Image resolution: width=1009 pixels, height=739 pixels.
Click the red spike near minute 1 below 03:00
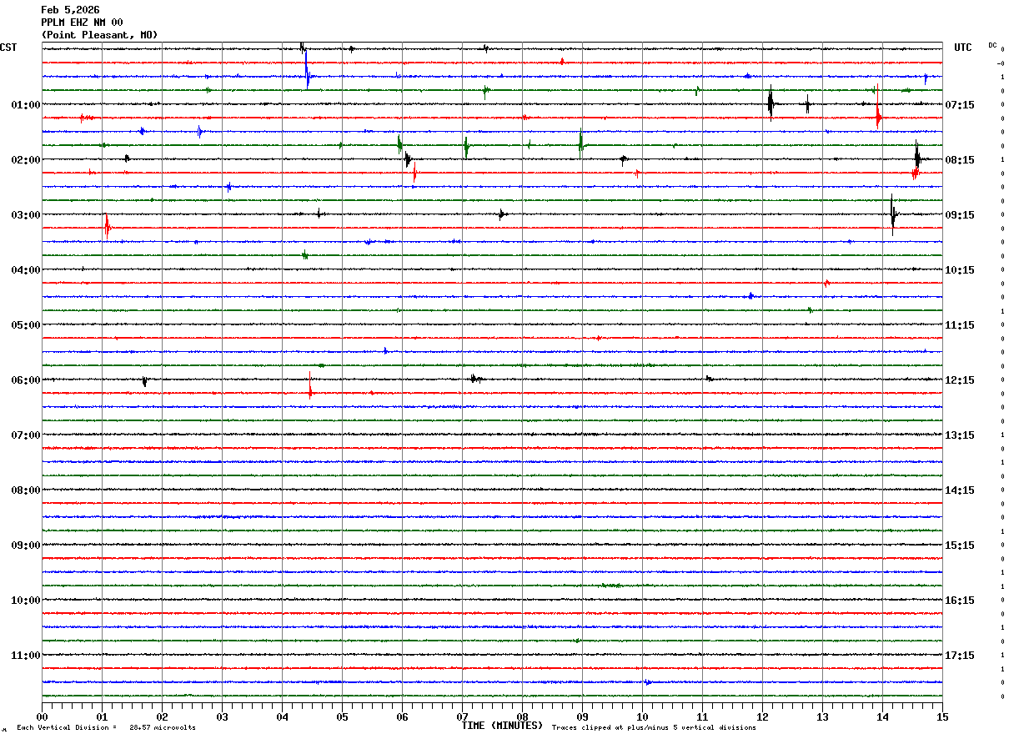click(x=107, y=227)
